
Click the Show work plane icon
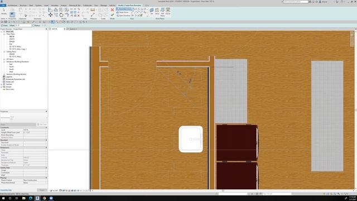[x=157, y=11]
